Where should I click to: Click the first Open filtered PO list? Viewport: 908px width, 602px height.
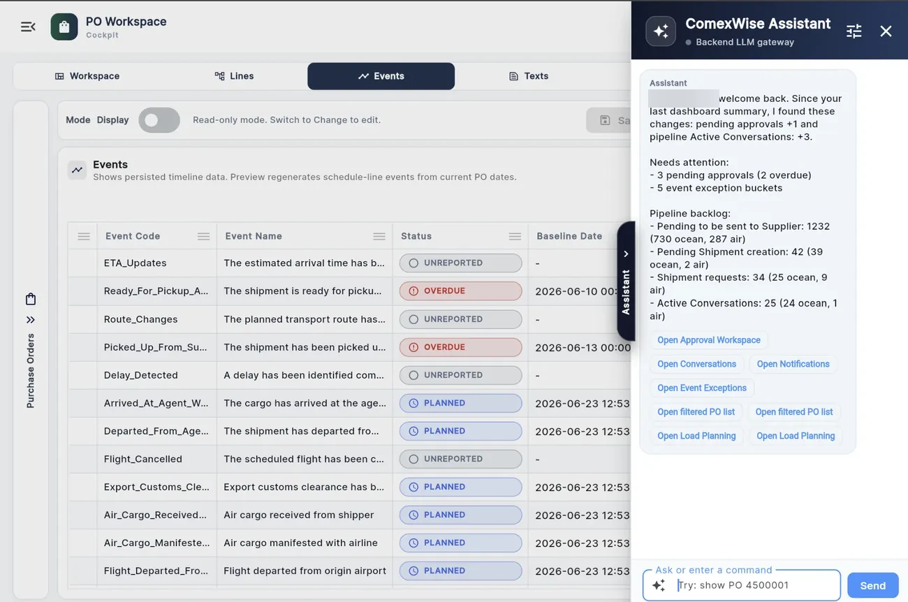pyautogui.click(x=696, y=412)
